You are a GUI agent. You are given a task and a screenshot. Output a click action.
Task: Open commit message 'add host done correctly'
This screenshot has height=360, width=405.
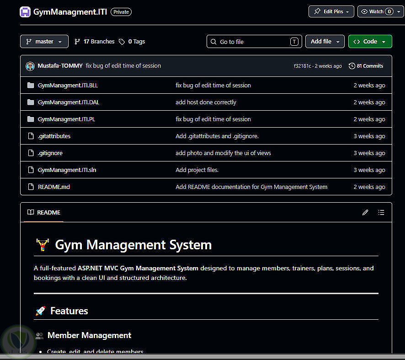(x=206, y=102)
